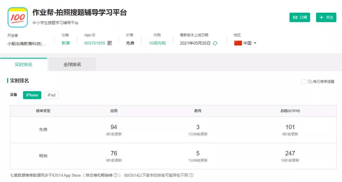The image size is (342, 182).
Task: Click App ID 803781859 link
Action: coord(94,43)
